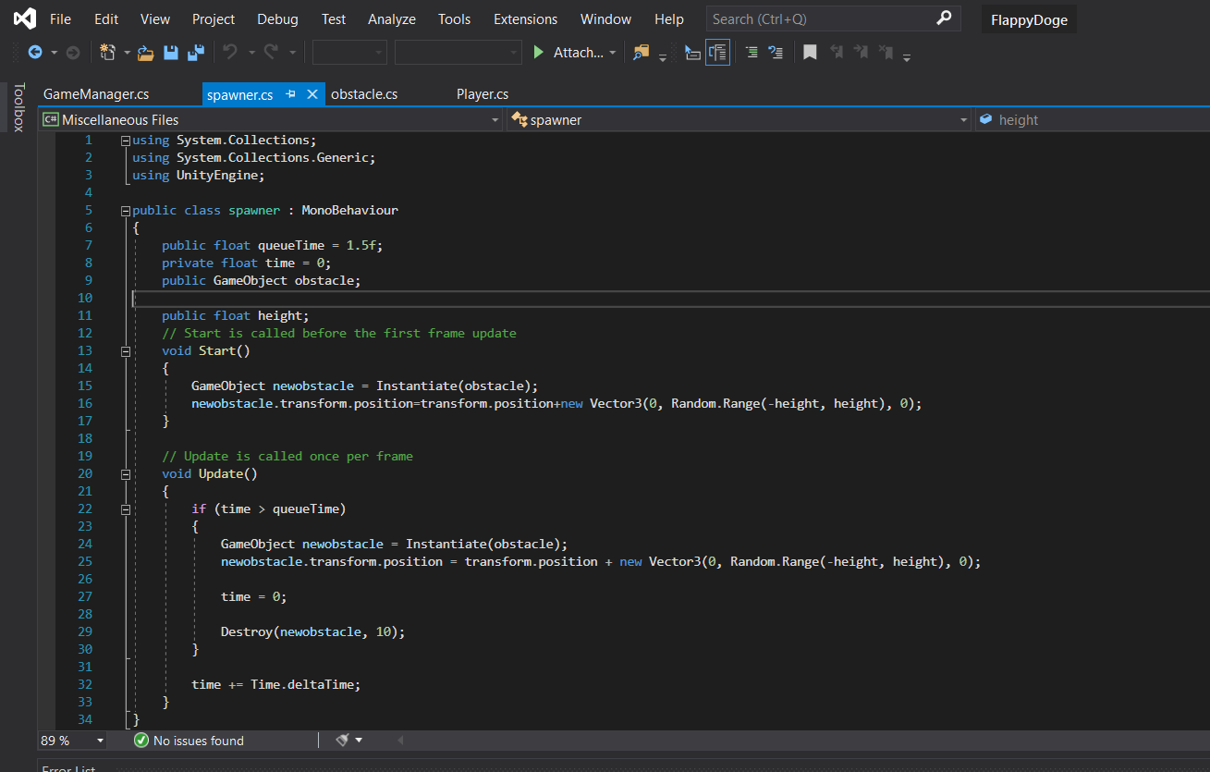Collapse the spawner class outline box
The height and width of the screenshot is (772, 1210).
126,210
